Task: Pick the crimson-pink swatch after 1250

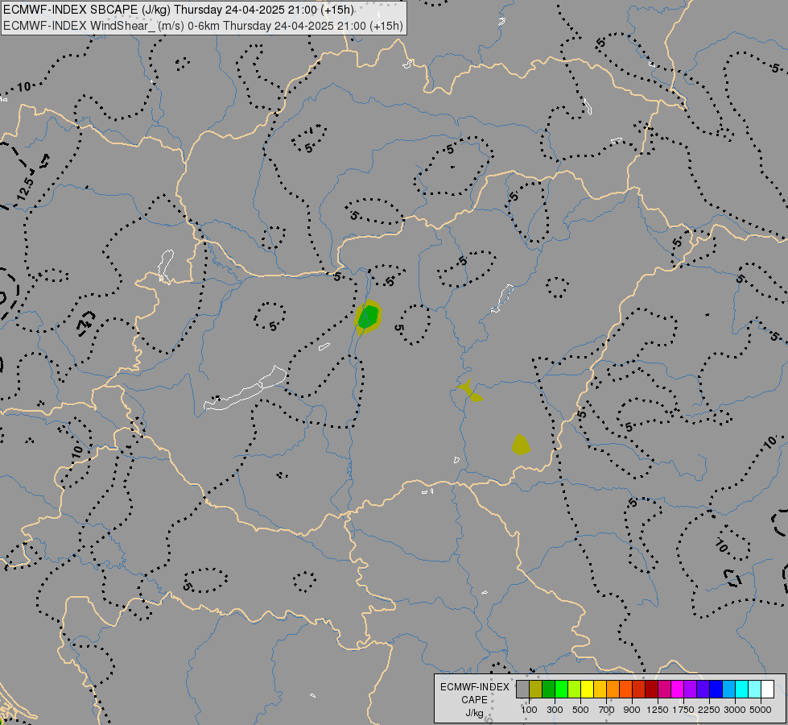Action: (664, 689)
